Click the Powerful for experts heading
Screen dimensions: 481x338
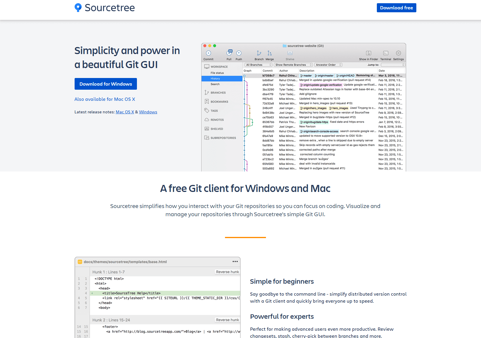282,316
